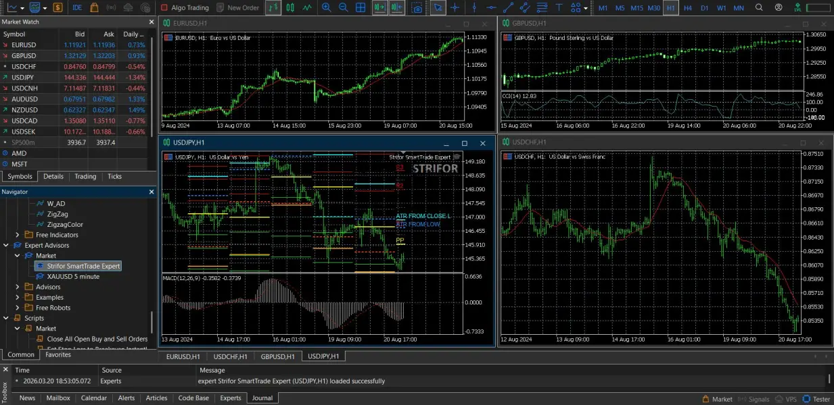Switch to the Experts toolbox tab
The width and height of the screenshot is (834, 405).
pyautogui.click(x=230, y=398)
